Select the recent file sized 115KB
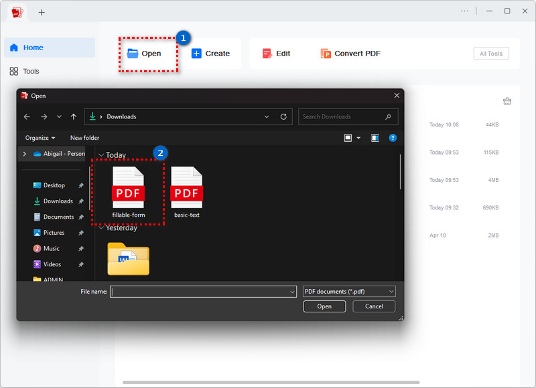Screen dimensions: 536x388 coord(464,153)
